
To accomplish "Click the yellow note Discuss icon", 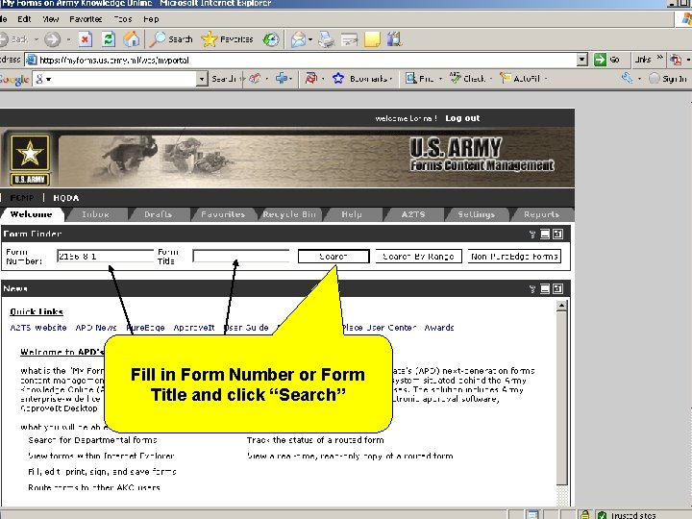I will (x=372, y=39).
